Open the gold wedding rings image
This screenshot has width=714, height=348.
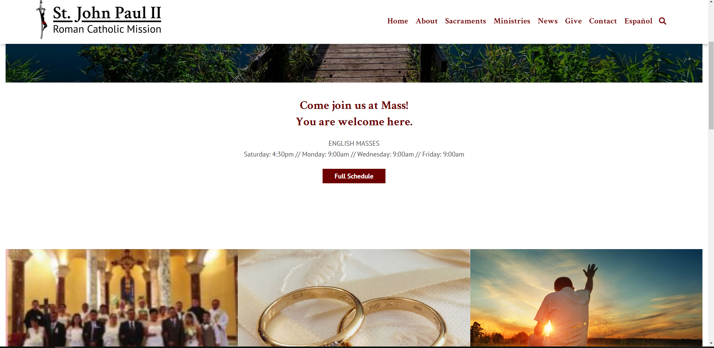tap(354, 298)
